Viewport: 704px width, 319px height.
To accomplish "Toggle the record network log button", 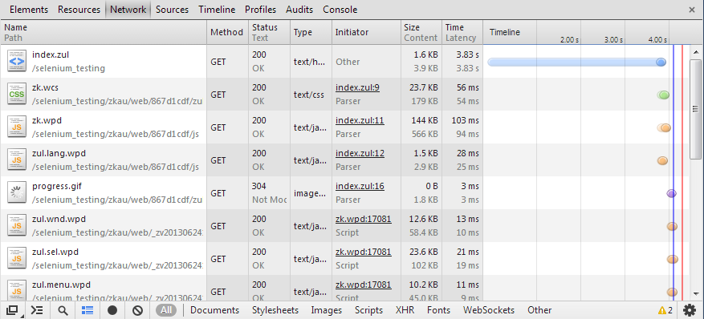I will 112,310.
